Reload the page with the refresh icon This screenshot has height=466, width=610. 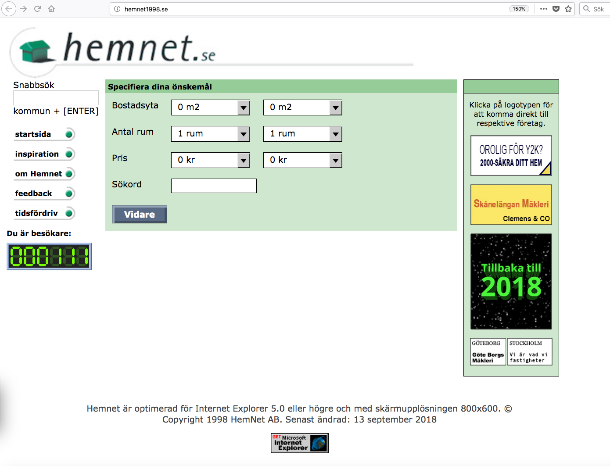coord(38,9)
